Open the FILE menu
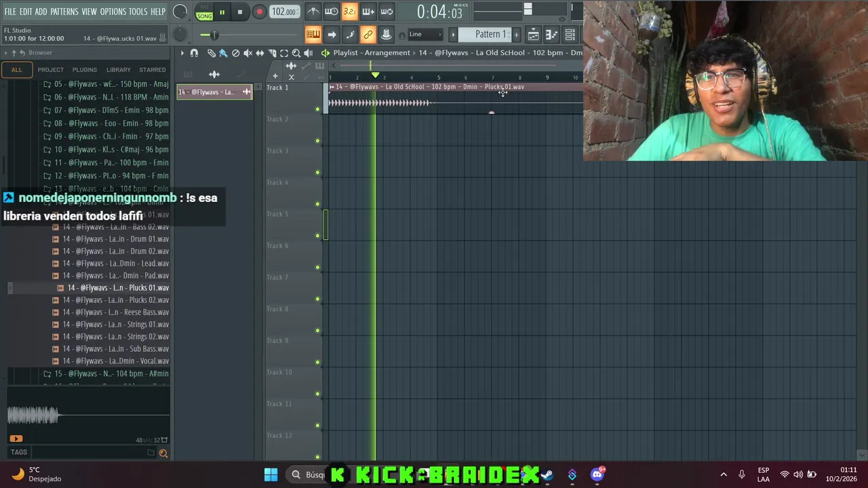Viewport: 868px width, 488px height. point(10,12)
